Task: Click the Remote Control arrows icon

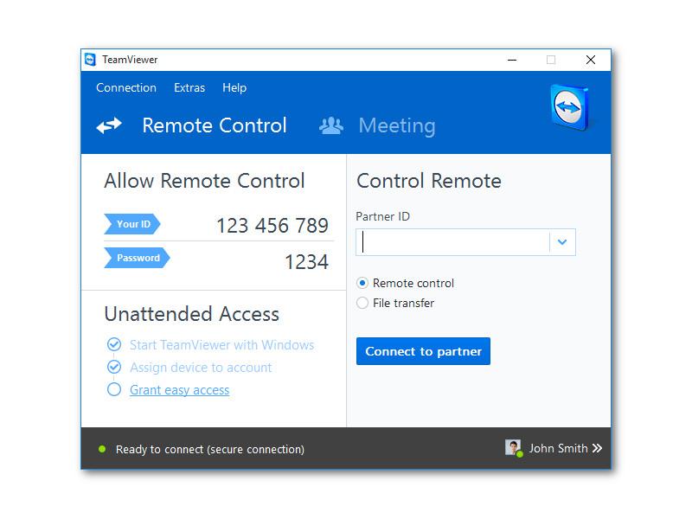Action: tap(109, 125)
